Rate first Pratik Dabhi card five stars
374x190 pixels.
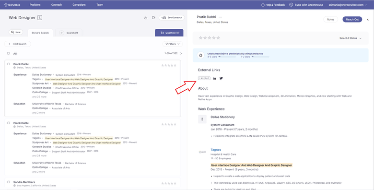click(x=175, y=65)
